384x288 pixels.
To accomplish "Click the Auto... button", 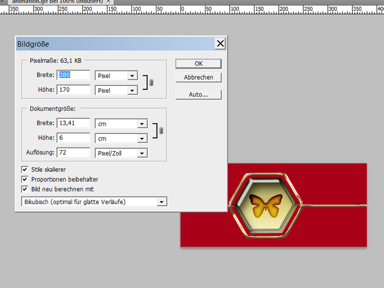I will click(x=198, y=95).
